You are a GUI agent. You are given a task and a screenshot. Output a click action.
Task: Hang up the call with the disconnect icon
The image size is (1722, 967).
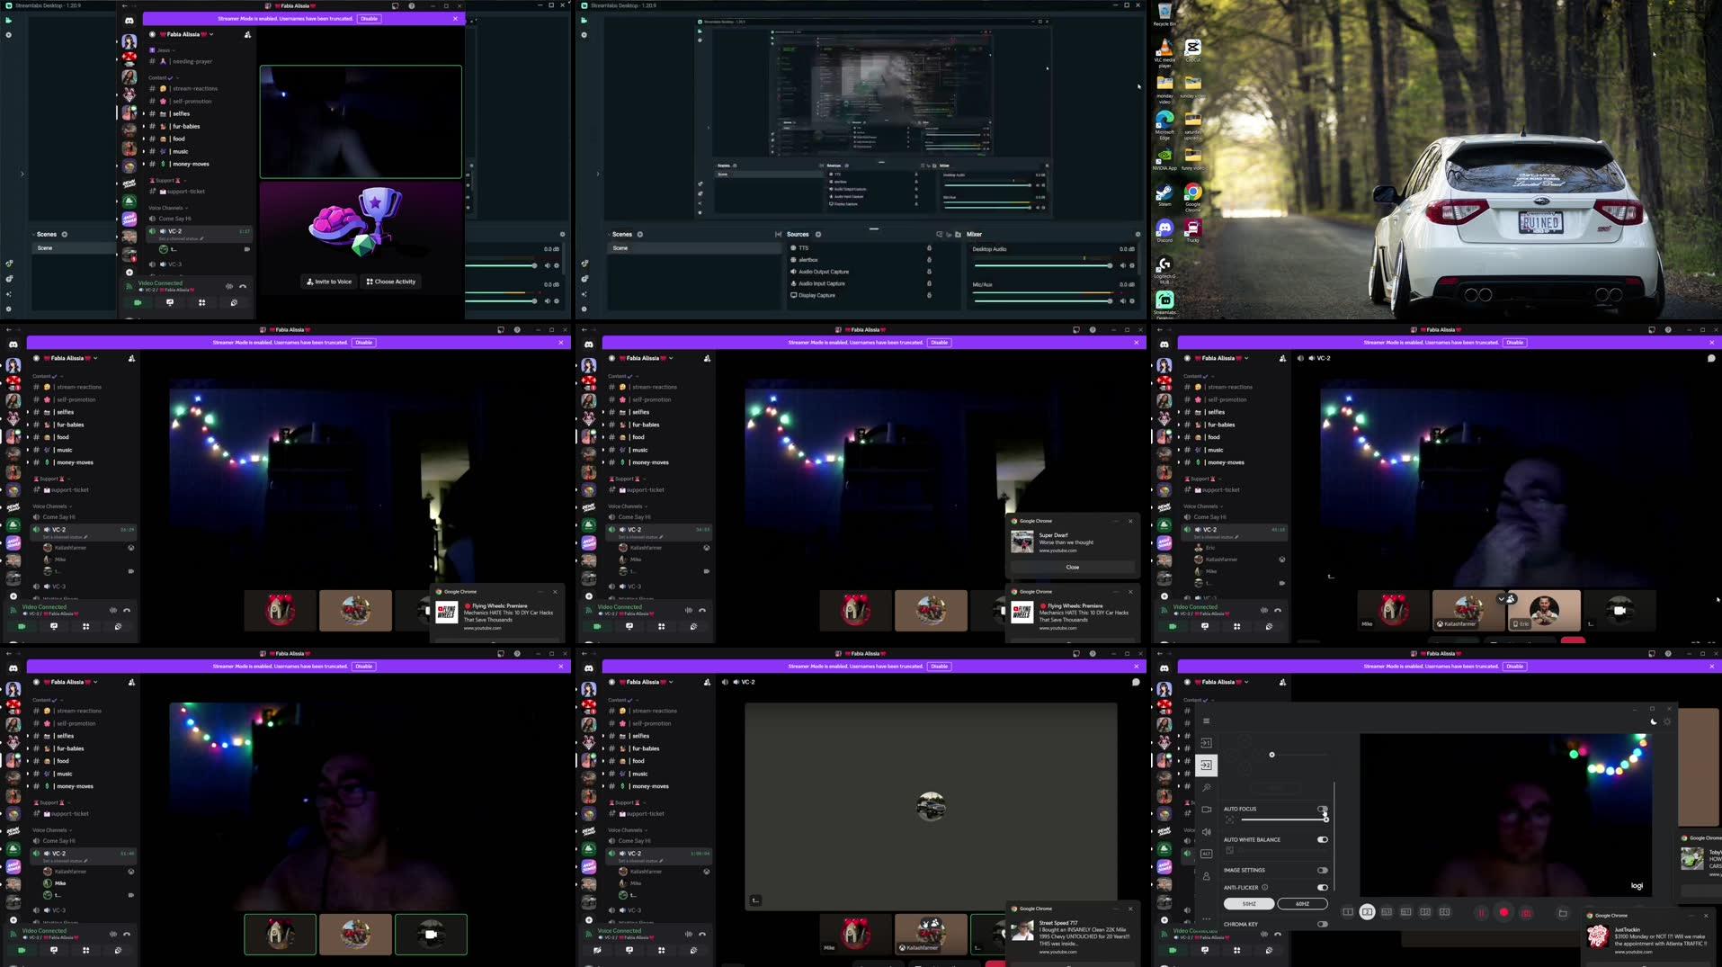click(128, 935)
